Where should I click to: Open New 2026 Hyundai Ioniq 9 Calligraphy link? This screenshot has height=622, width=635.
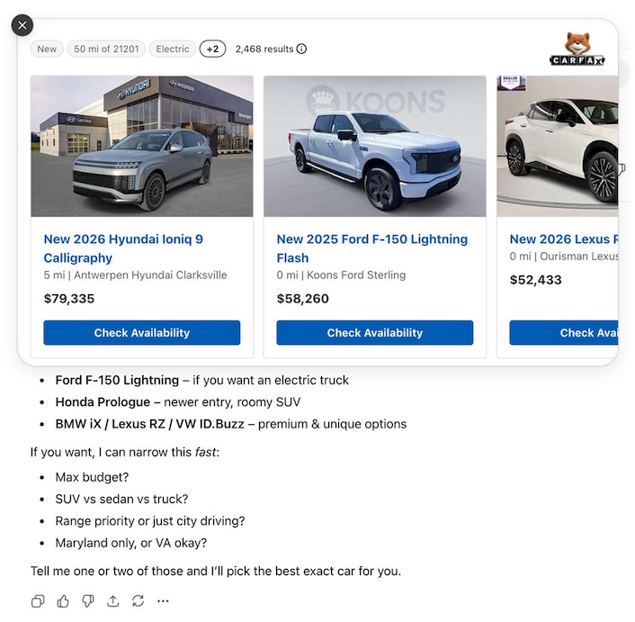(x=123, y=248)
